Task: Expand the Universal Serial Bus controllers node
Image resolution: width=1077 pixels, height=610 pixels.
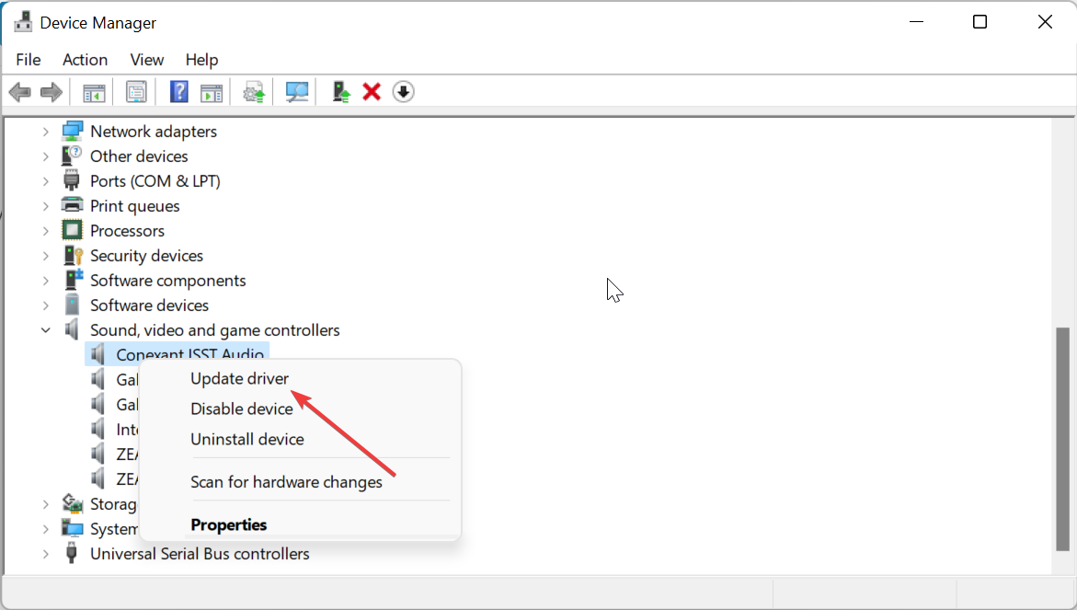Action: [x=45, y=554]
